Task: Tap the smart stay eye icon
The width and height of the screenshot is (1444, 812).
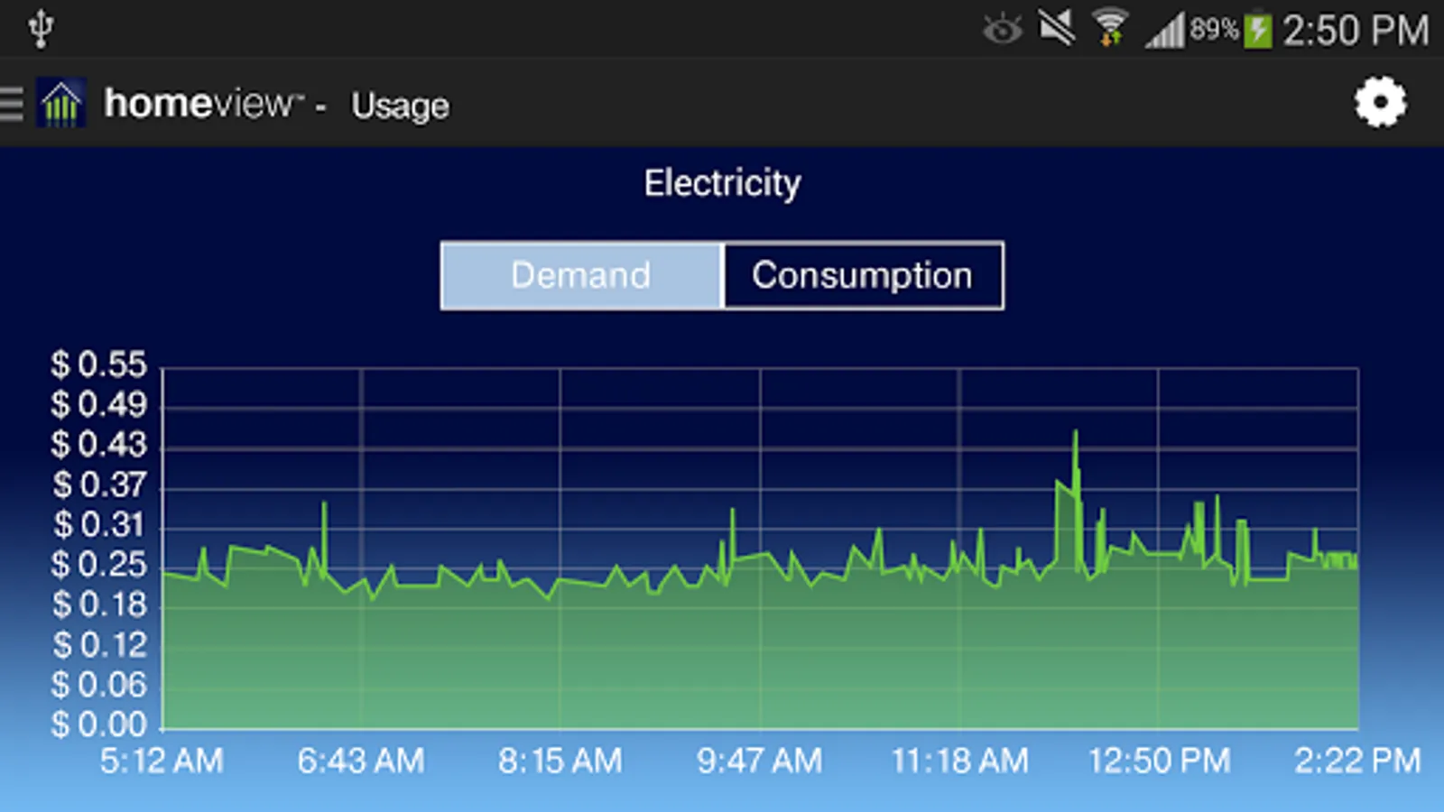Action: tap(1002, 30)
